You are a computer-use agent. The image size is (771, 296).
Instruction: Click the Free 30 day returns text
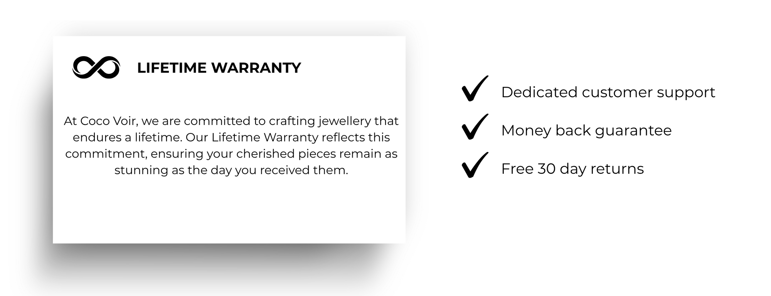(x=572, y=169)
